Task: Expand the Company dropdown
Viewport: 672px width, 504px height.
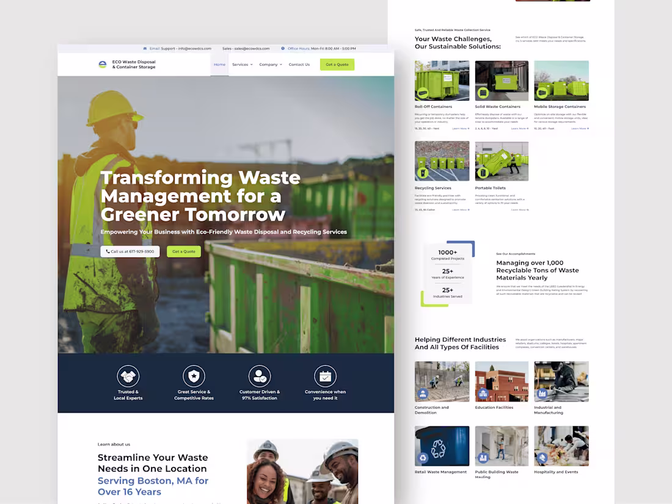Action: tap(267, 64)
